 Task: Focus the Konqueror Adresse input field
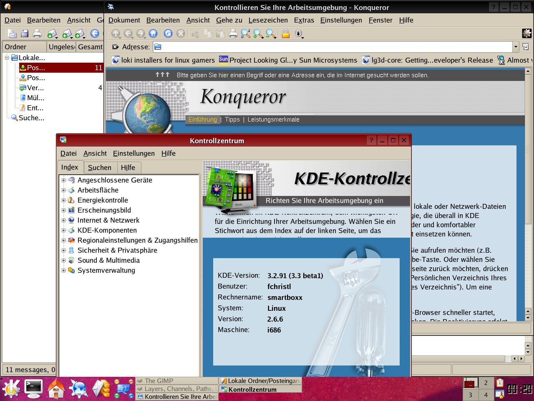coord(332,47)
